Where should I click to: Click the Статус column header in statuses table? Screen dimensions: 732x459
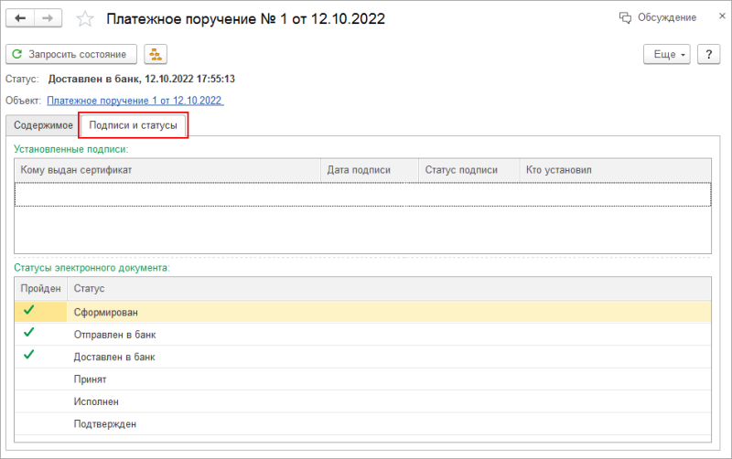coord(390,289)
